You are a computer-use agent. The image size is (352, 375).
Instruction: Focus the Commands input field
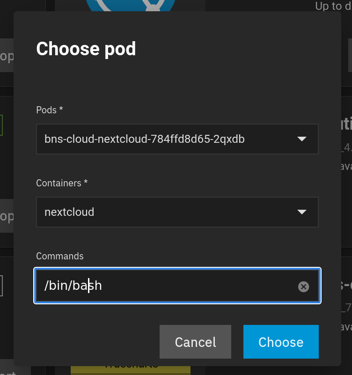[x=177, y=286]
